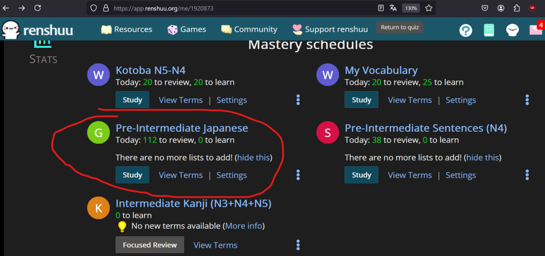Start Focused Review for Intermediate Kanji
The image size is (545, 256).
coord(150,245)
